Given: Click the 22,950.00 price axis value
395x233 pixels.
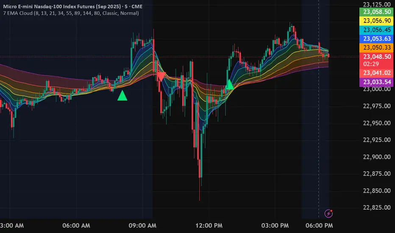Looking at the screenshot, I should (377, 123).
